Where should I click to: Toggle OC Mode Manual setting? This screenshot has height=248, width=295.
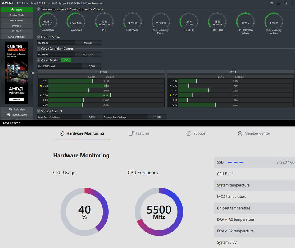click(88, 43)
